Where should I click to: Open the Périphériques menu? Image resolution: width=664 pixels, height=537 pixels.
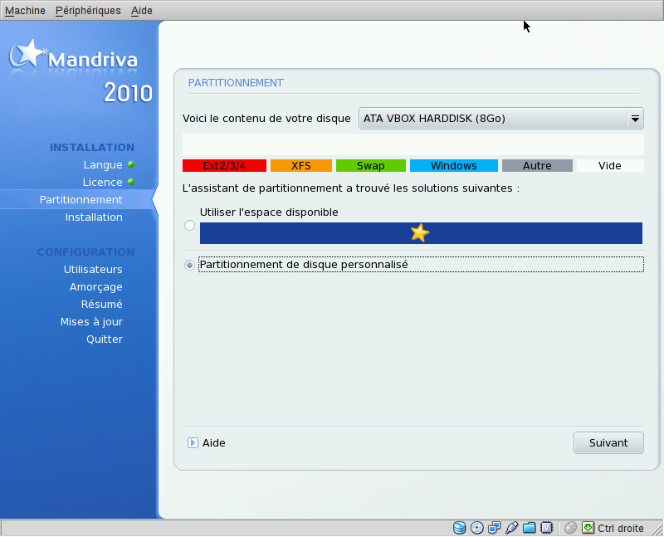(88, 11)
